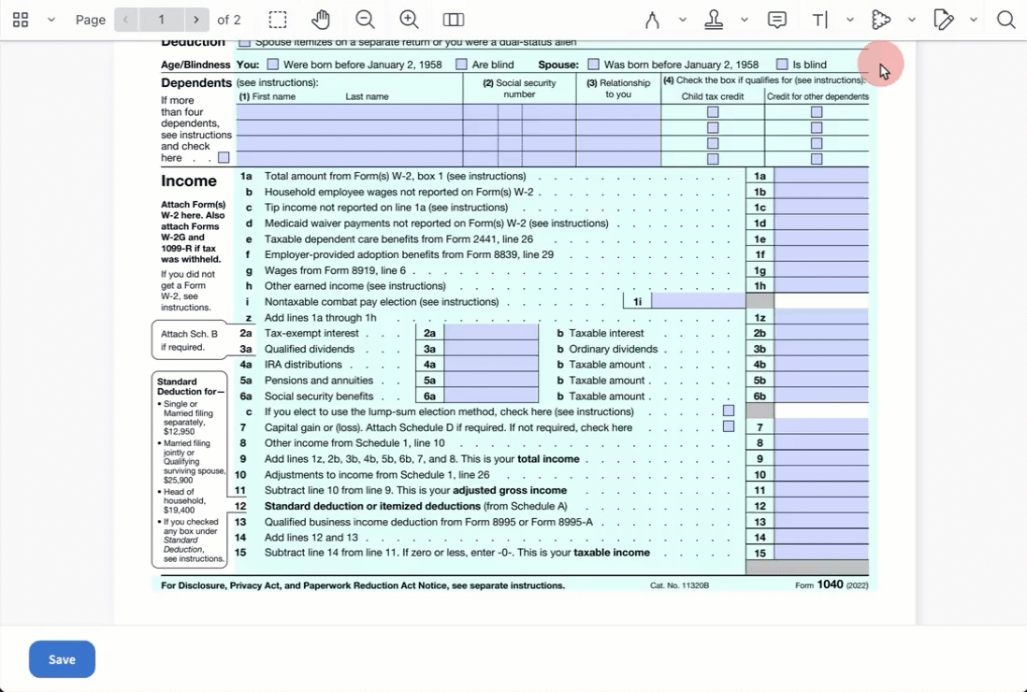Zoom out of the document

tap(365, 20)
